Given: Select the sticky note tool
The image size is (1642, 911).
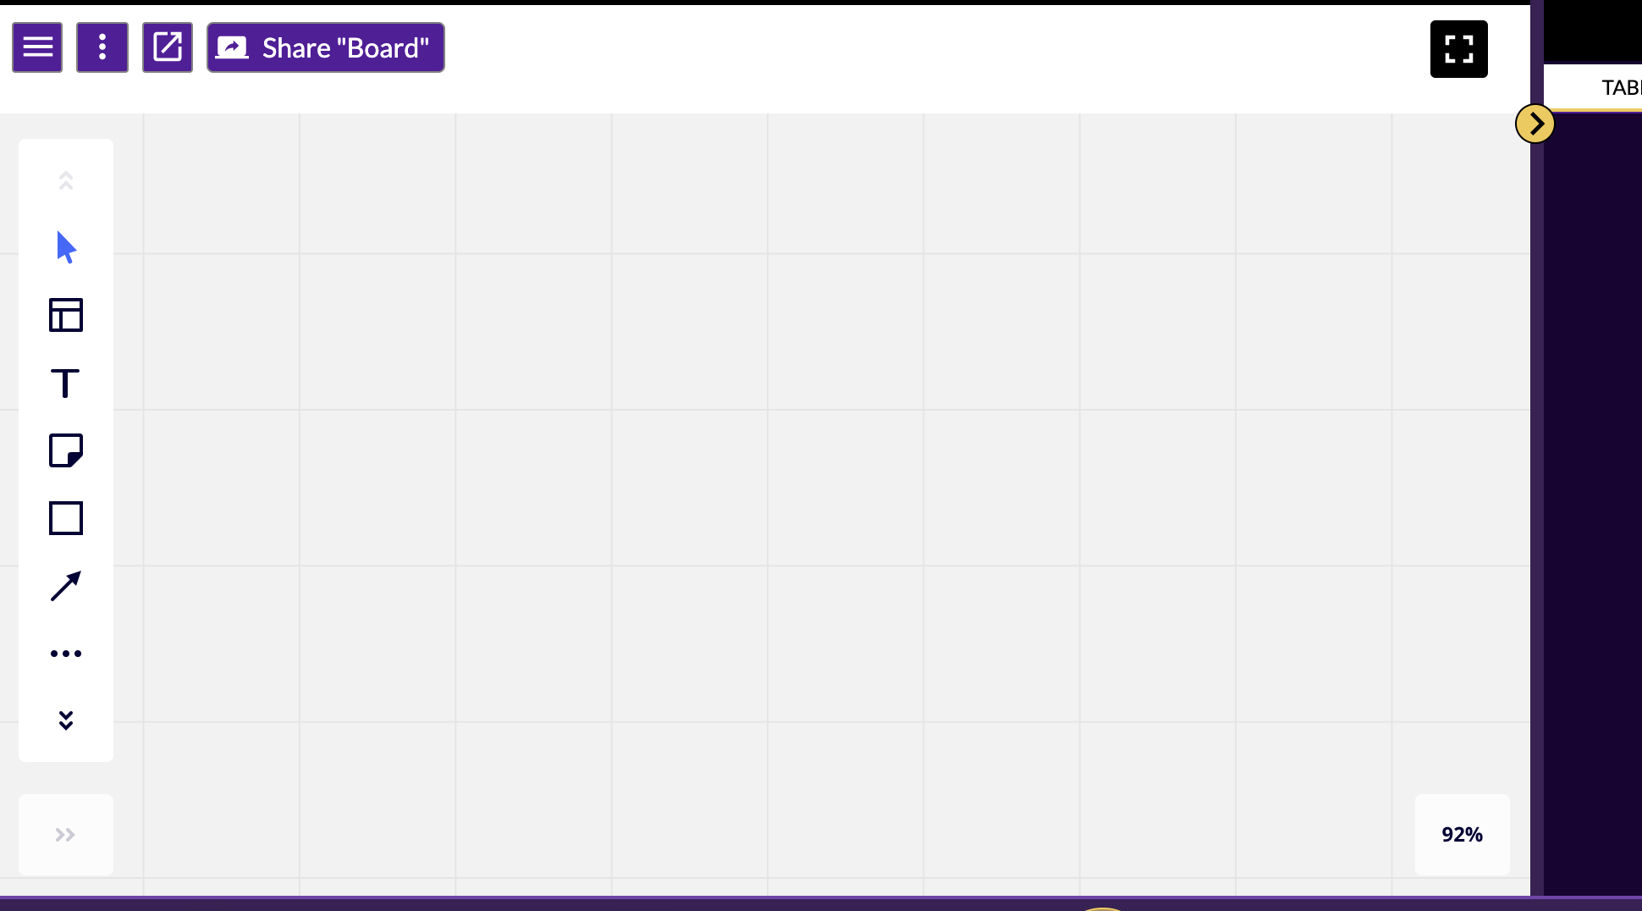Looking at the screenshot, I should point(66,450).
